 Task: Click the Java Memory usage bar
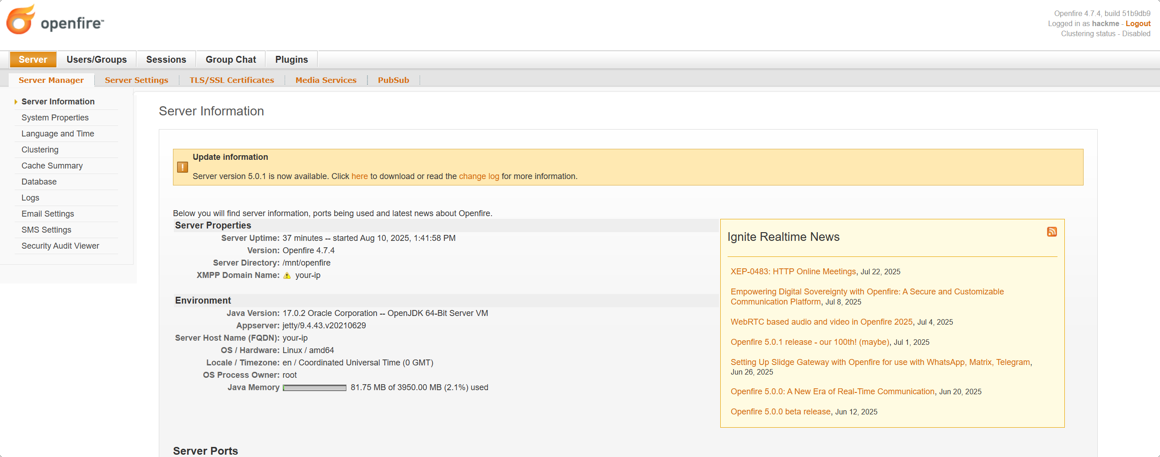point(314,388)
